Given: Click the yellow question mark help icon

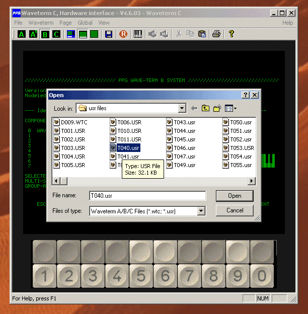Looking at the screenshot, I should click(232, 34).
